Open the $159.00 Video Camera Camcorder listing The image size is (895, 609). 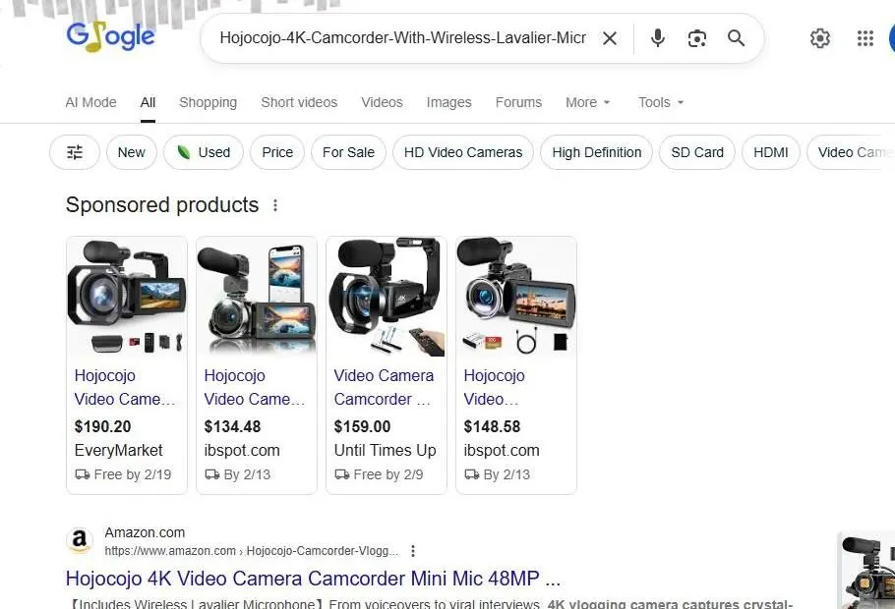[385, 387]
